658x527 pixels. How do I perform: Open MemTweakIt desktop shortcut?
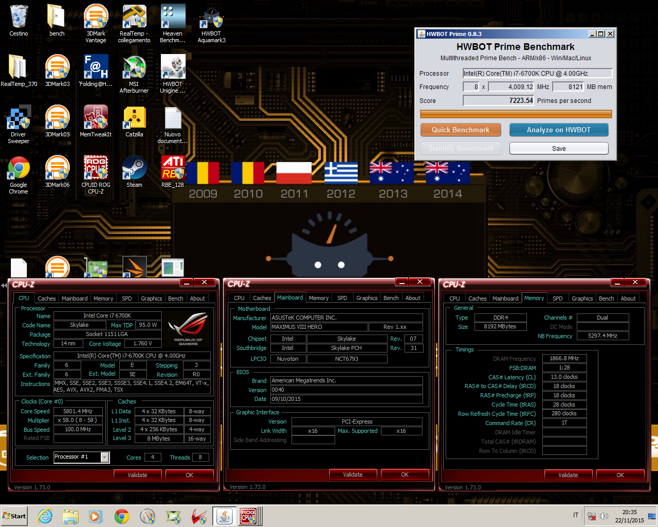[x=96, y=121]
